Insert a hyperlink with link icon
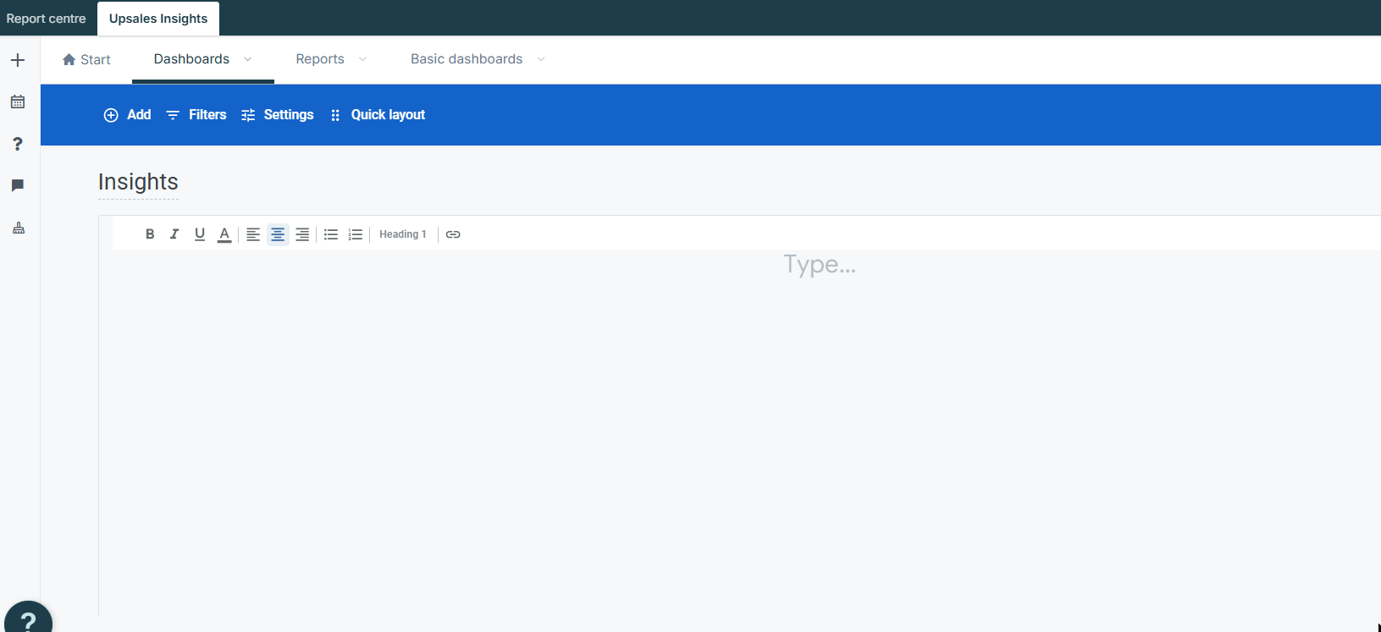Viewport: 1381px width, 632px height. point(453,234)
